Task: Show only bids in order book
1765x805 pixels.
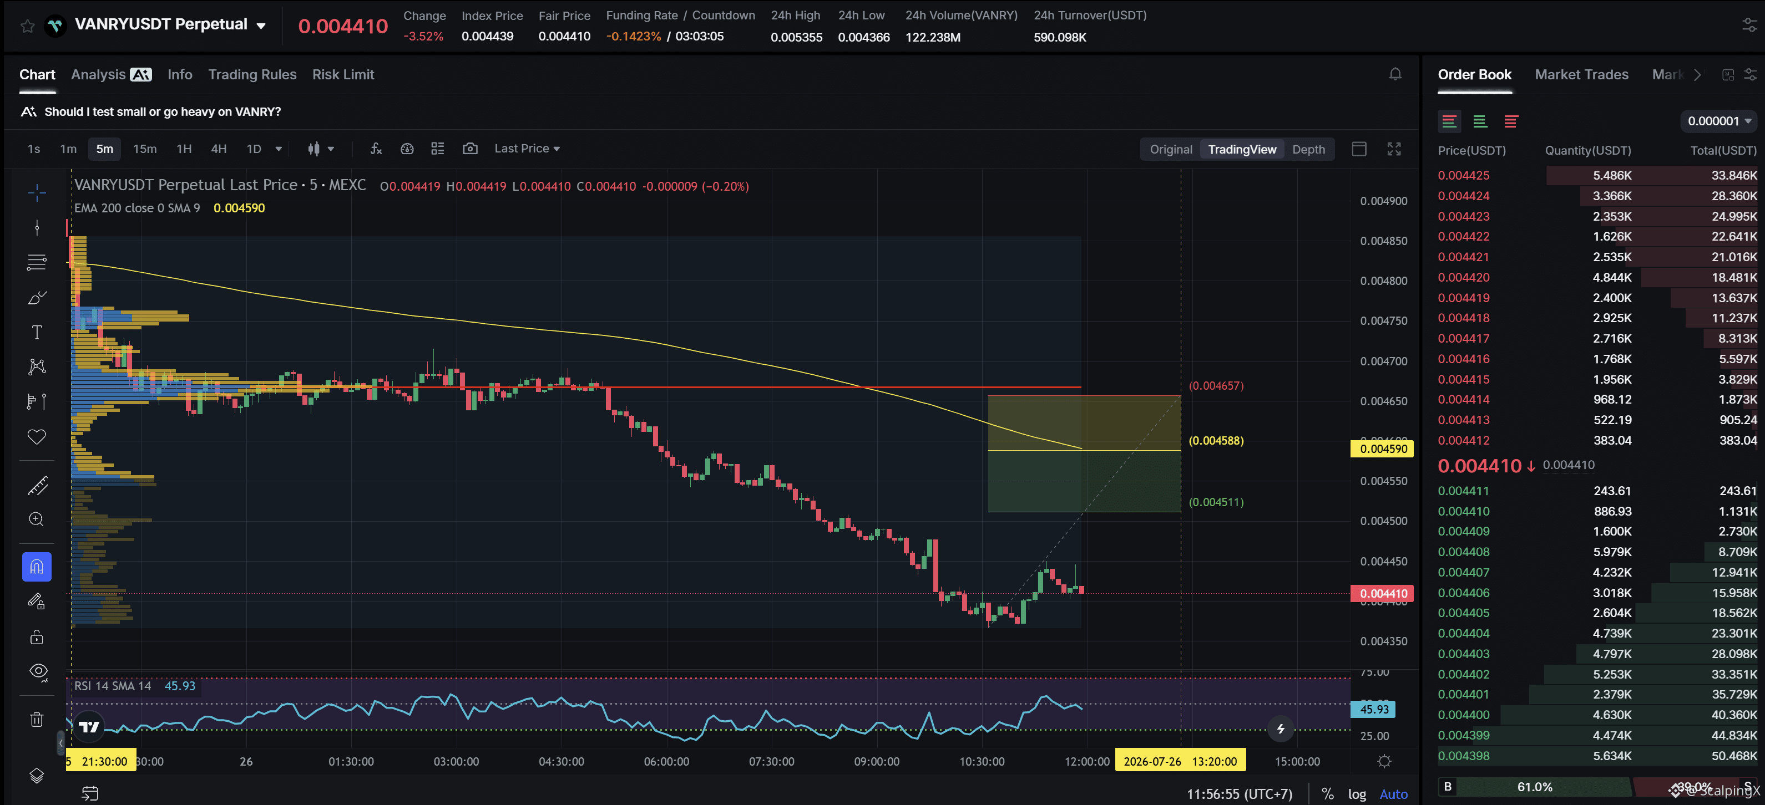Action: pos(1480,121)
